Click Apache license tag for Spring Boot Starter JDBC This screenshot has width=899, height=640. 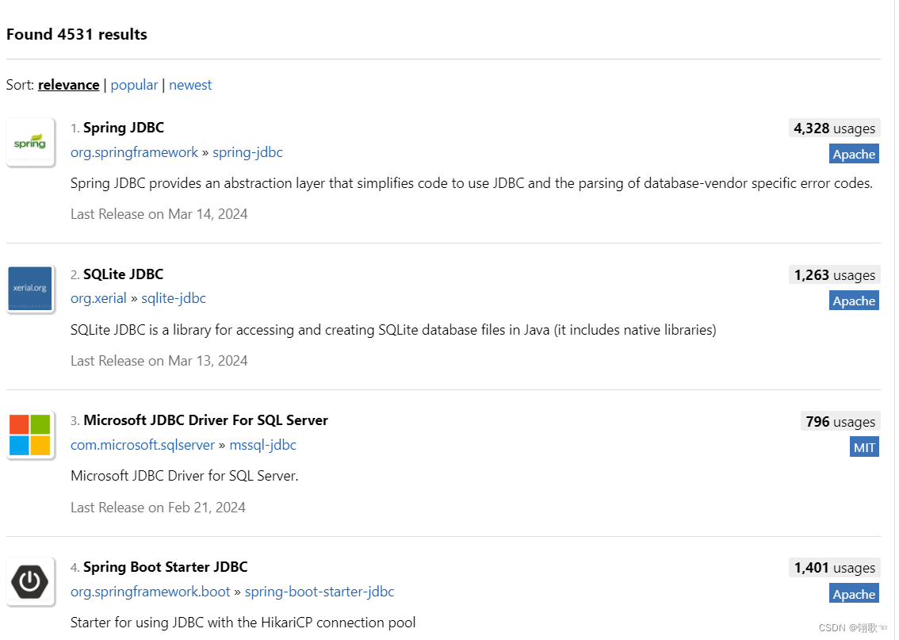(854, 594)
